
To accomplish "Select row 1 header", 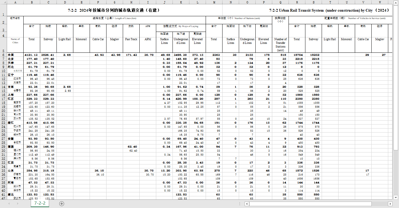I will click(x=3, y=10).
